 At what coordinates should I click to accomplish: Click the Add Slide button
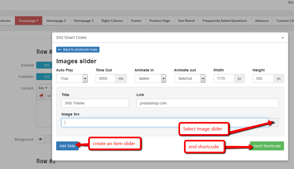coord(67,146)
